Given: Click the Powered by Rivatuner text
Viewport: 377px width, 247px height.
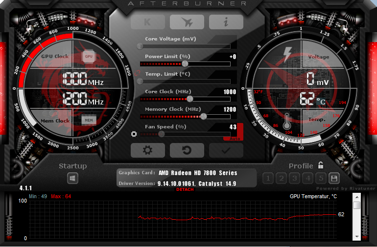Looking at the screenshot, I should (346, 188).
